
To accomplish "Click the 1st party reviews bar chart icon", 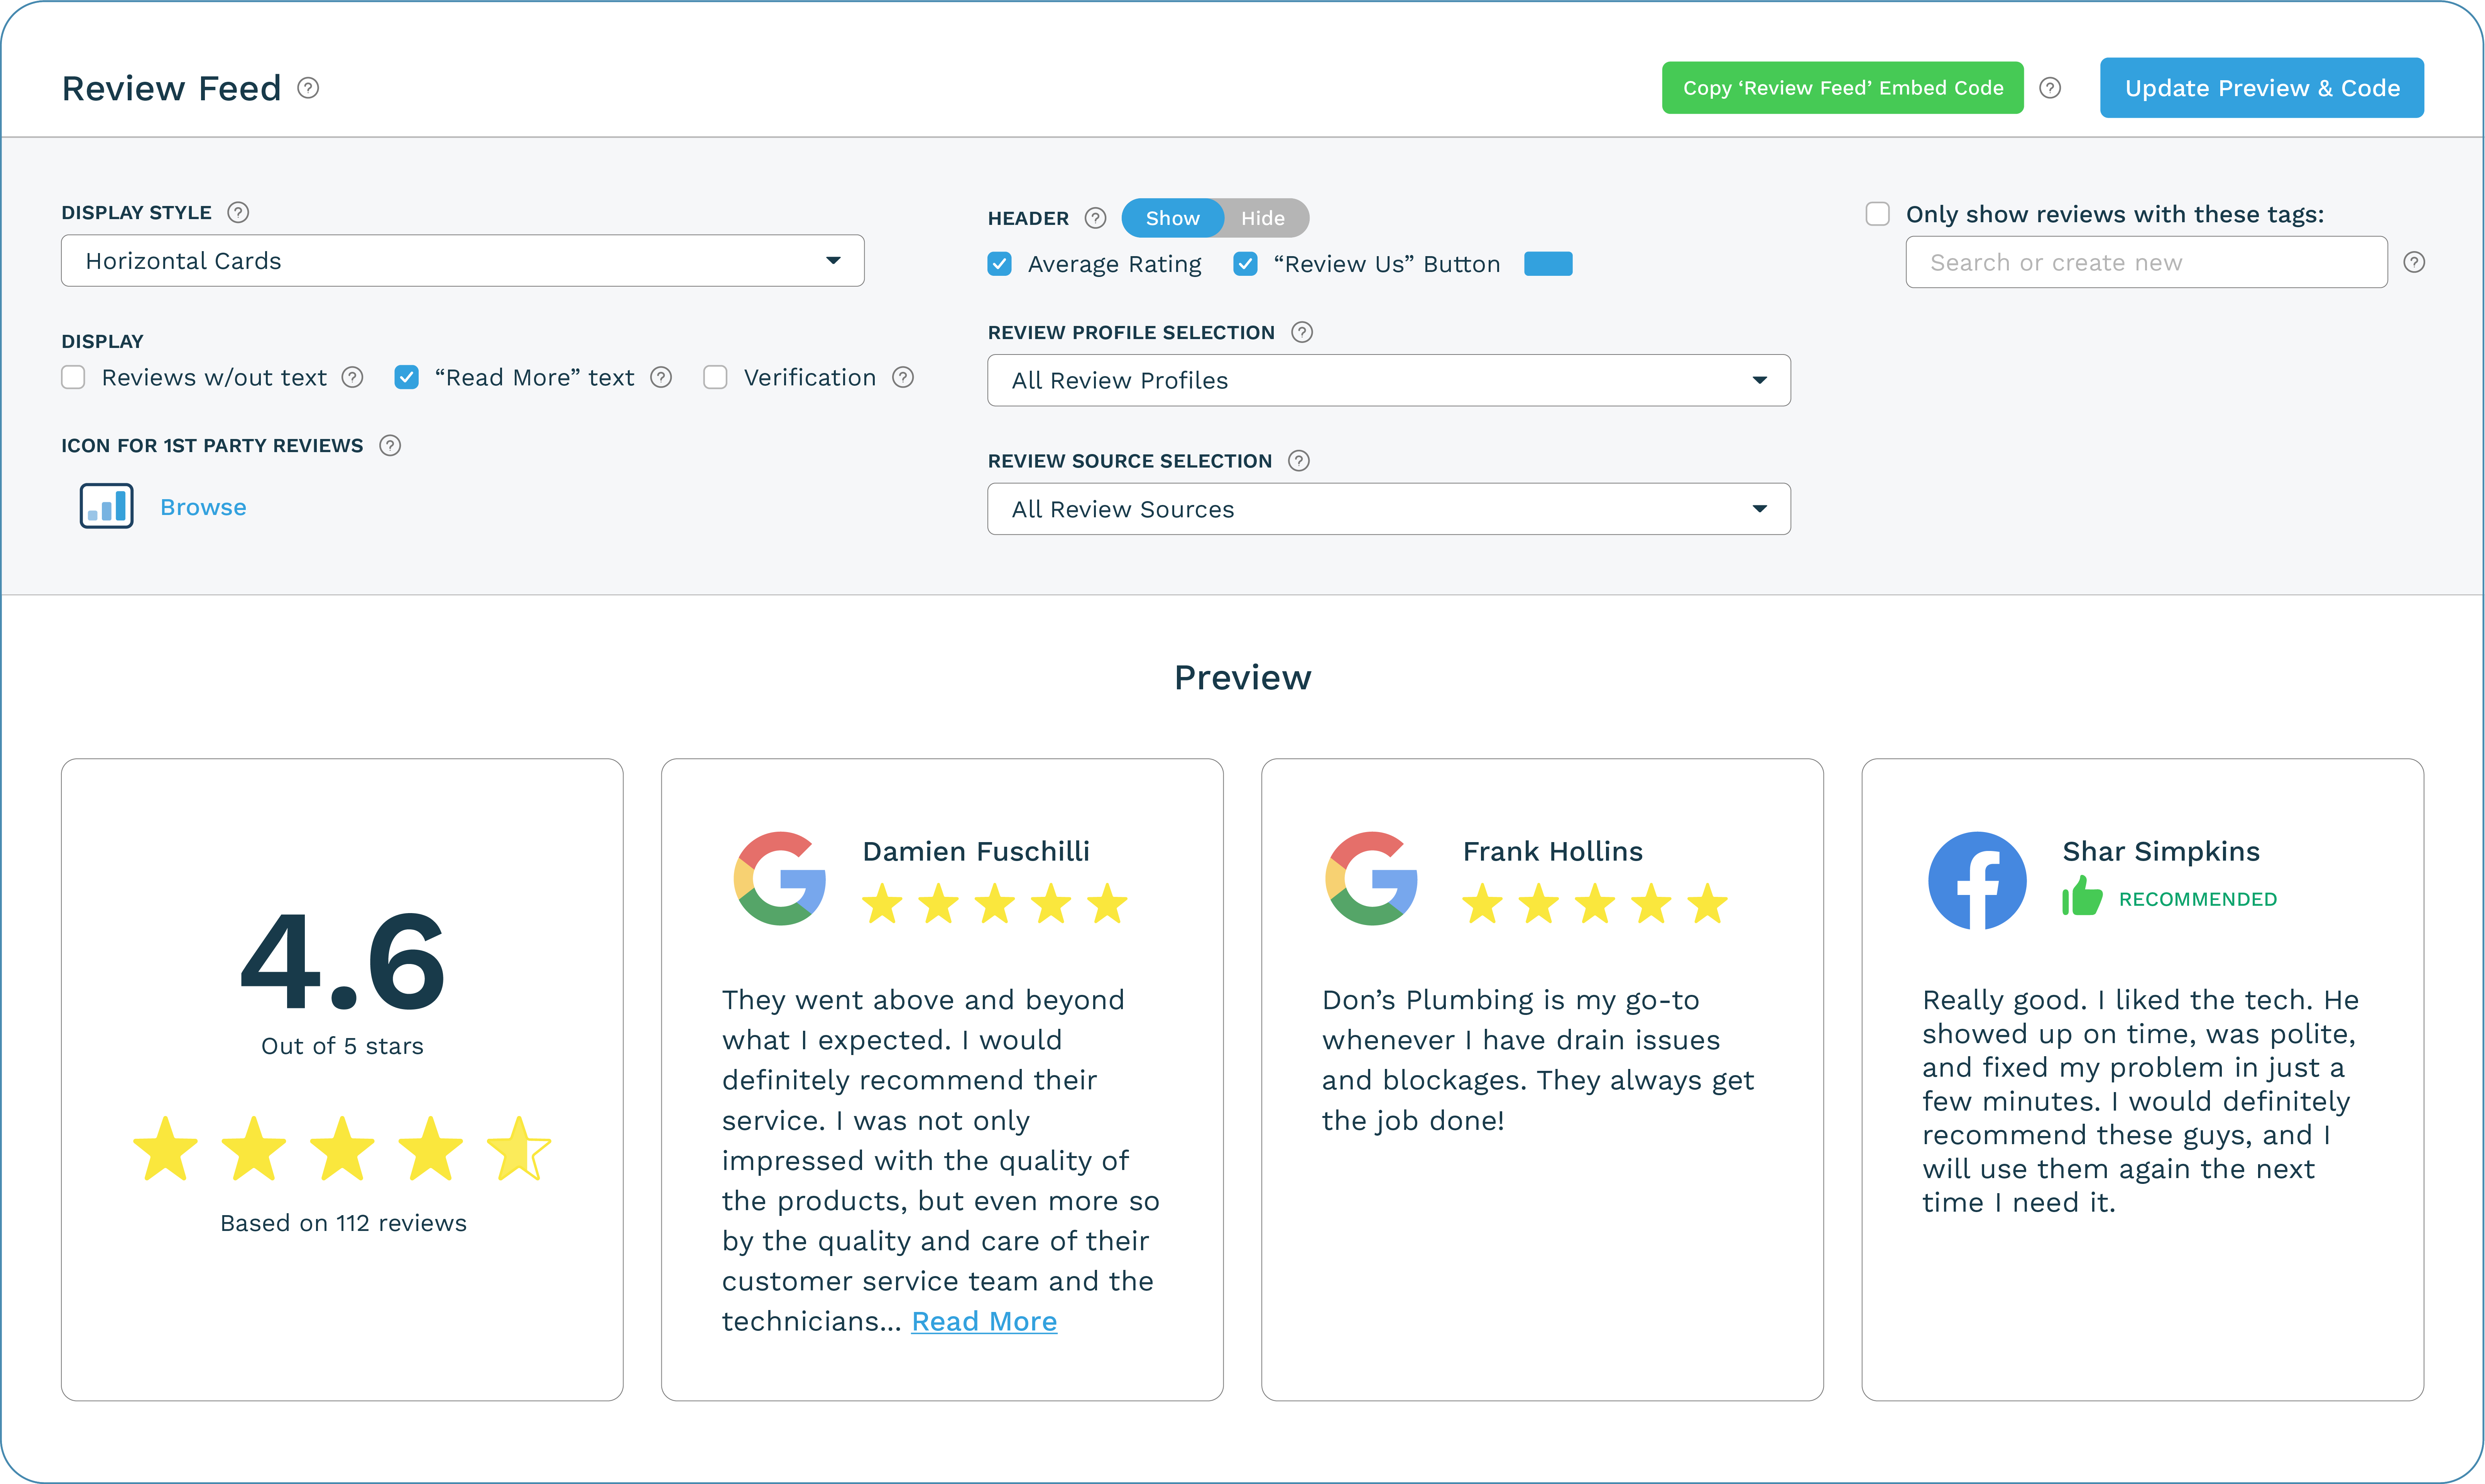I will pyautogui.click(x=107, y=506).
